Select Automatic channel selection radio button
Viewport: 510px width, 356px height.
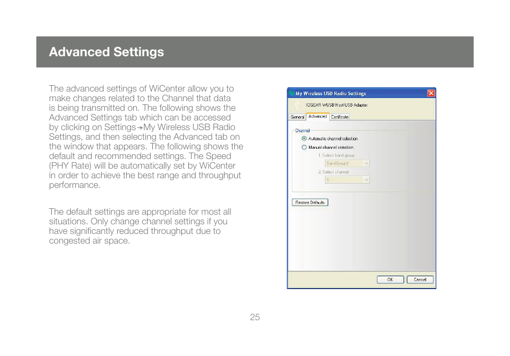[x=304, y=139]
